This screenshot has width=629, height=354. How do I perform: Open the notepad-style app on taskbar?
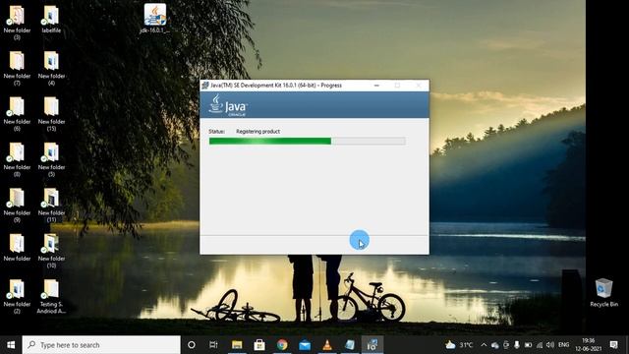350,345
